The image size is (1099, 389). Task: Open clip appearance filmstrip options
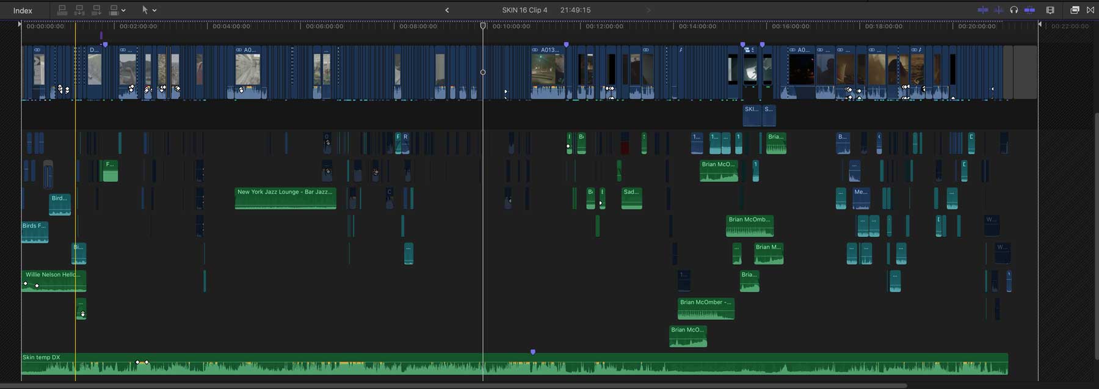(x=1050, y=10)
